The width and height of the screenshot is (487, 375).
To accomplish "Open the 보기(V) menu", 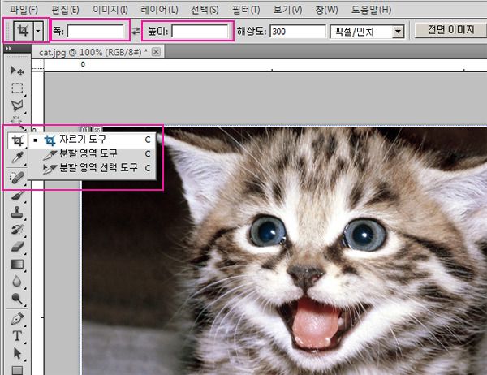I will tap(287, 10).
